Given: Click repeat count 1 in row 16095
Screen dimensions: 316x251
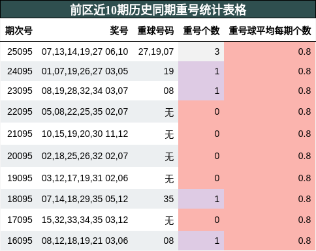Looking at the screenshot, I should [217, 241].
